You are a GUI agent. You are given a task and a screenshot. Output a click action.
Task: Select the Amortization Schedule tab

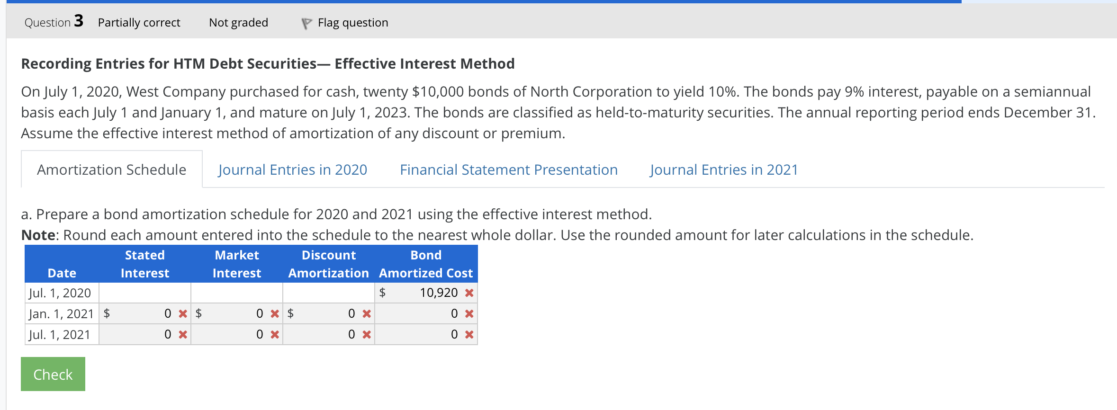pos(111,169)
